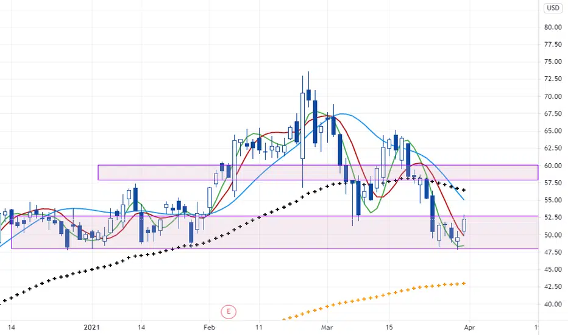Click the 45.00 price axis label

(553, 269)
